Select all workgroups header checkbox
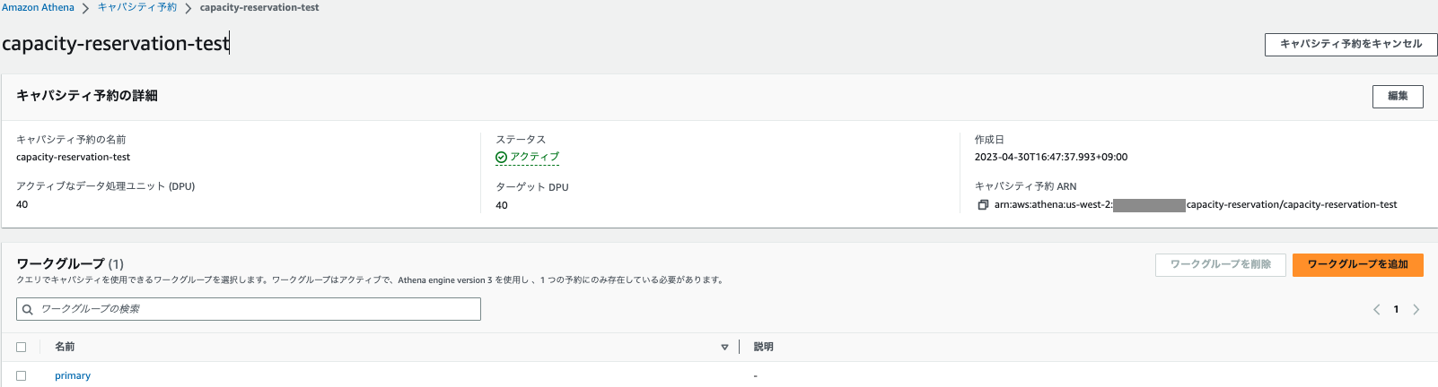Screen dimensions: 1438x387 (22, 347)
